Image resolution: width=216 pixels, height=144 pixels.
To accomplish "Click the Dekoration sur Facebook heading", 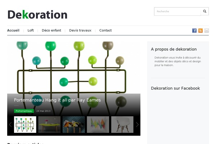I will tap(175, 88).
